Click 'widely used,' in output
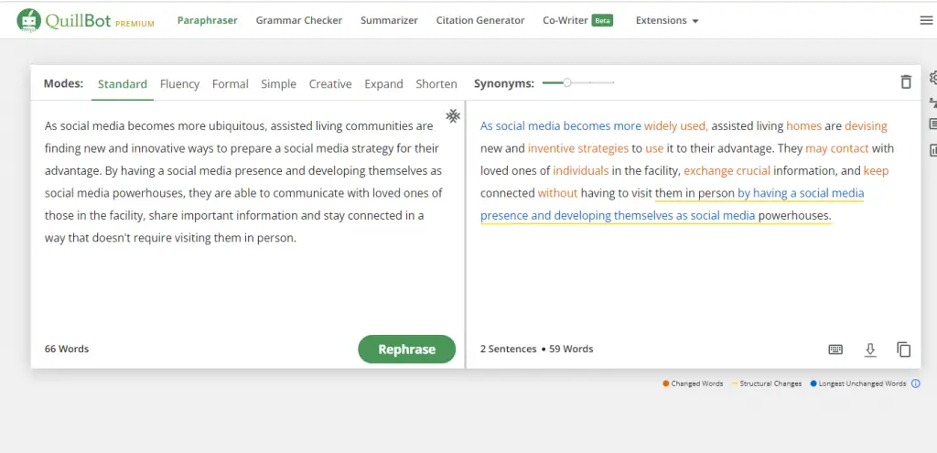937x453 pixels. point(676,126)
